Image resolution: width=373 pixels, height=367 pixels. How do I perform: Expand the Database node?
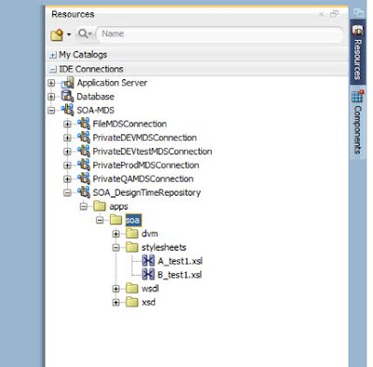click(x=51, y=97)
